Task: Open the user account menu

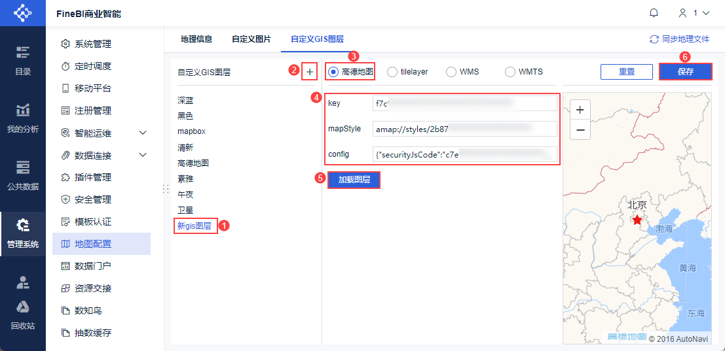Action: click(x=694, y=13)
